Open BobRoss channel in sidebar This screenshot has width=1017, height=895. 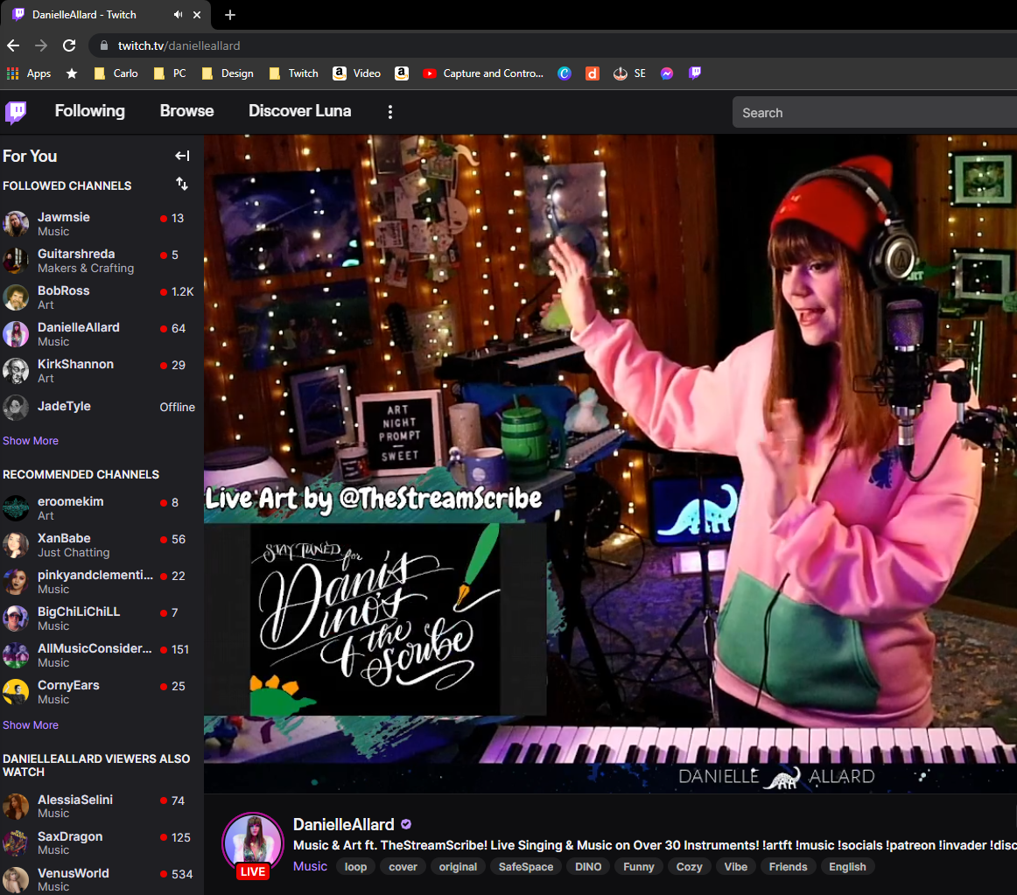point(63,290)
